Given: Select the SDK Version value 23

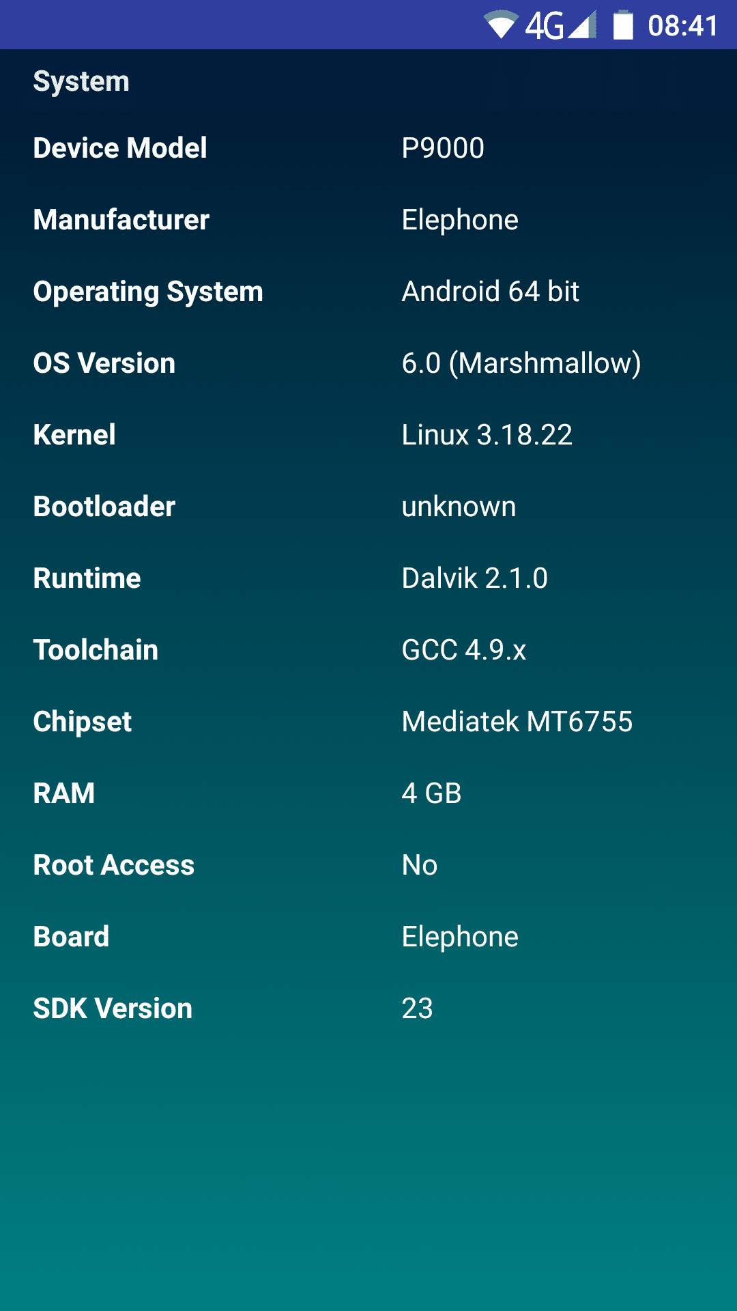Looking at the screenshot, I should point(418,1009).
